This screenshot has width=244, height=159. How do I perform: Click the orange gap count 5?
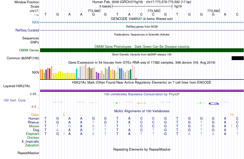(64, 115)
